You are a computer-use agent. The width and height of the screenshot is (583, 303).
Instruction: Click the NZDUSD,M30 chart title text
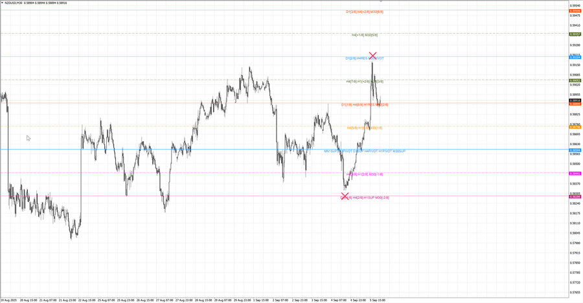13,3
